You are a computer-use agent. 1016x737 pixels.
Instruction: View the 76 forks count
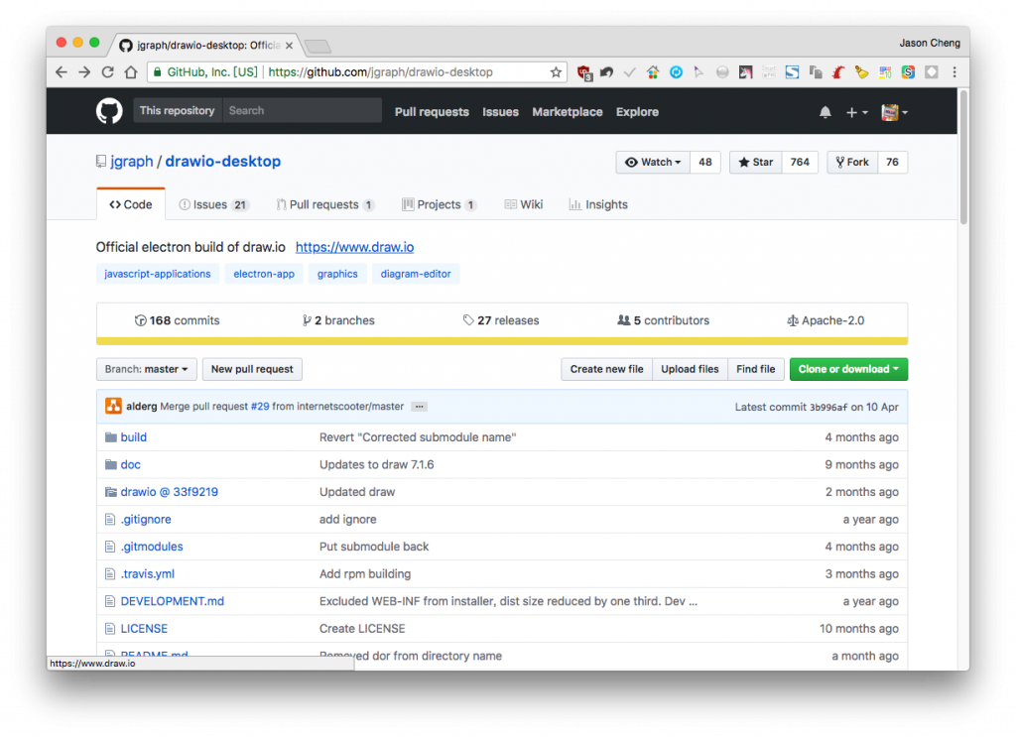[892, 162]
